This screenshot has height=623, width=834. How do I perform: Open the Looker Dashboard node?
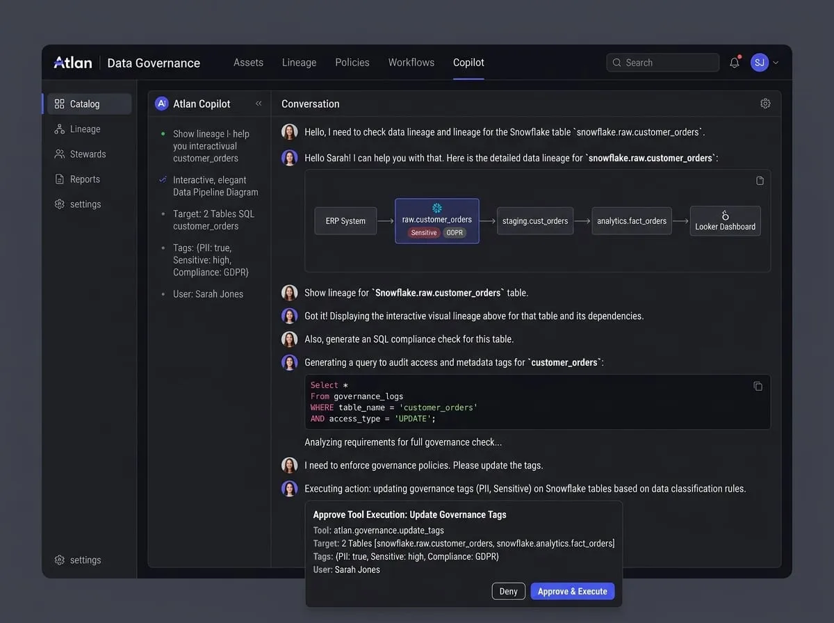tap(725, 221)
